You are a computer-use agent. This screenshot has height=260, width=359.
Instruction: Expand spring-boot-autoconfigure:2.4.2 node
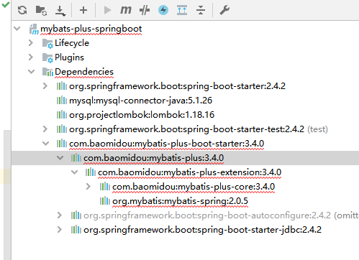(x=60, y=215)
